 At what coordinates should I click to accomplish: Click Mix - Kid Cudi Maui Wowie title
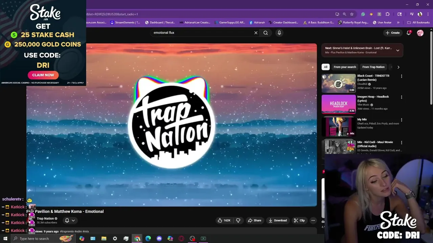pyautogui.click(x=375, y=144)
